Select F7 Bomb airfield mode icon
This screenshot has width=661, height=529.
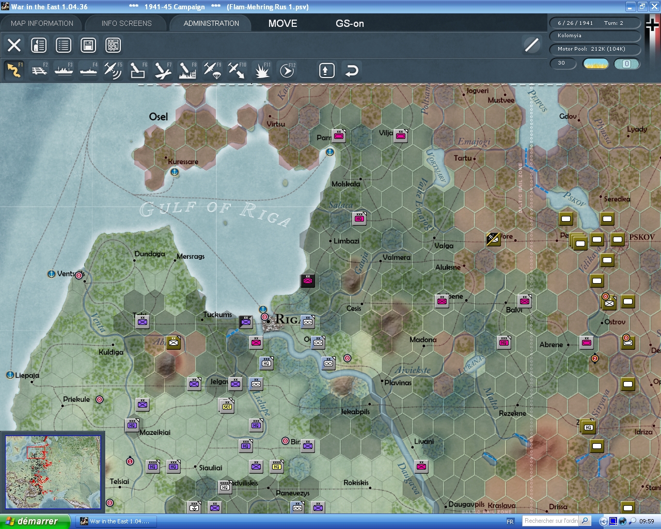(163, 70)
